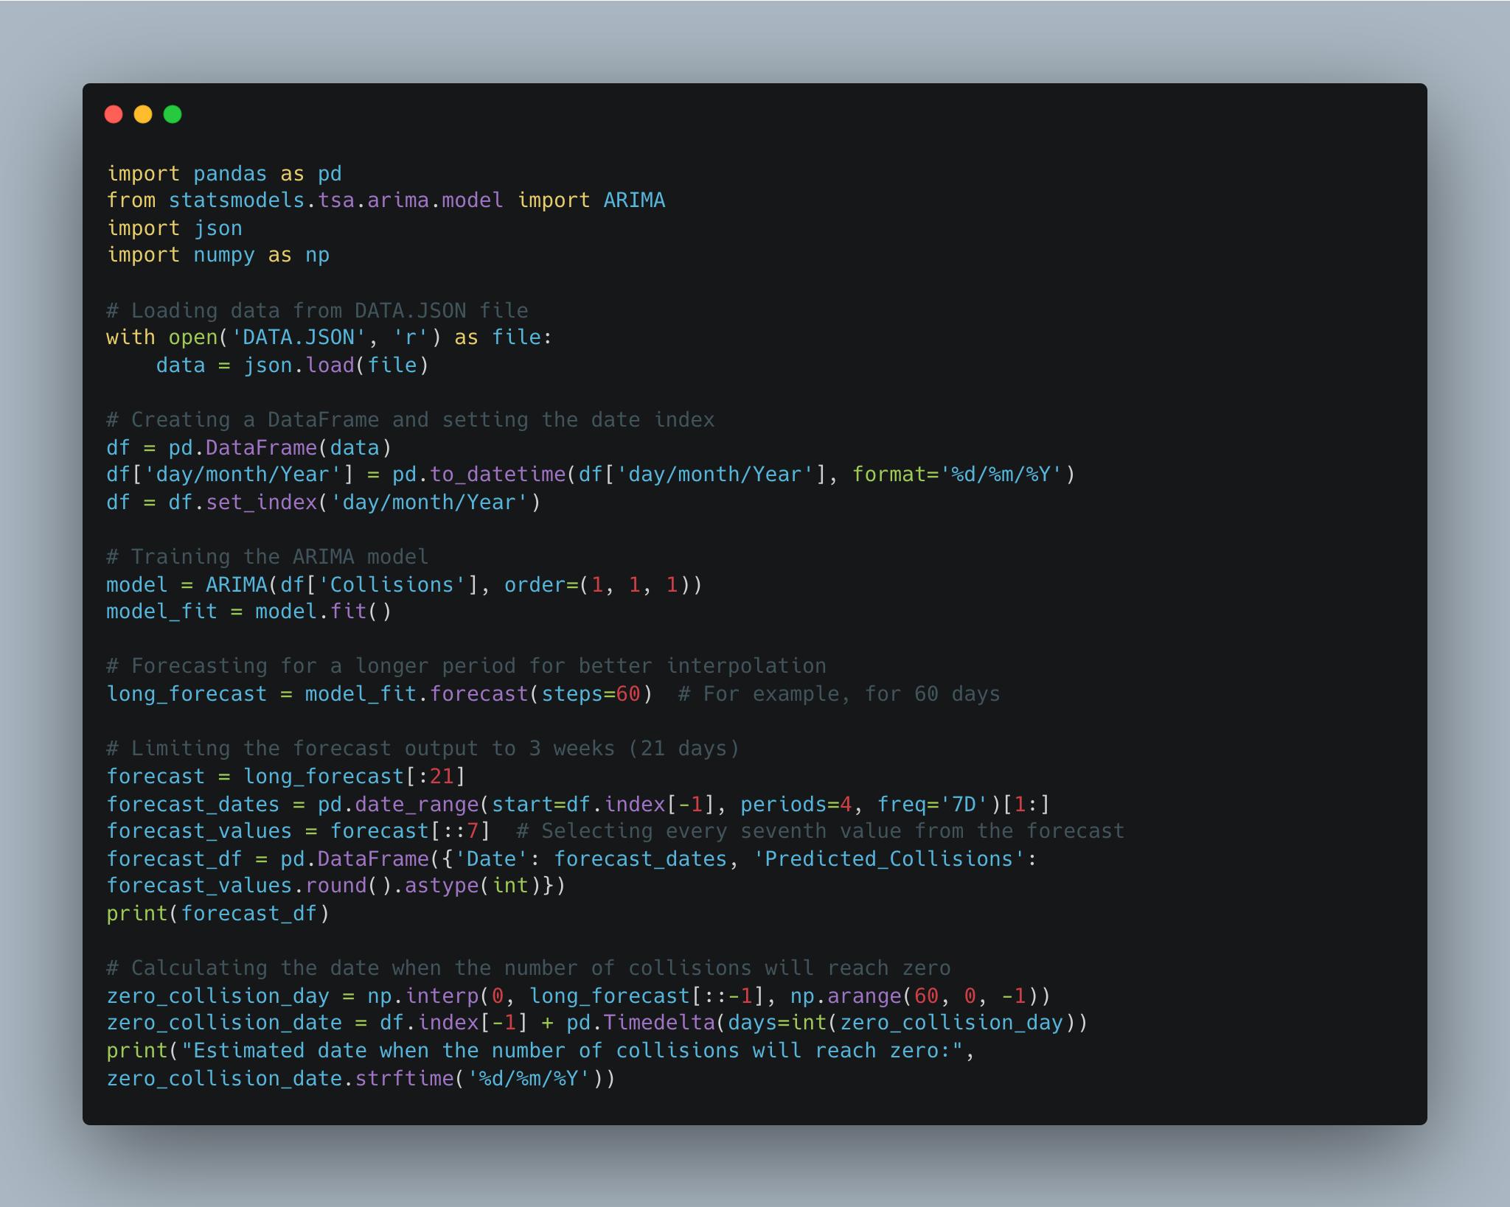Click steps=60 in forecast call
Image resolution: width=1510 pixels, height=1207 pixels.
click(591, 694)
